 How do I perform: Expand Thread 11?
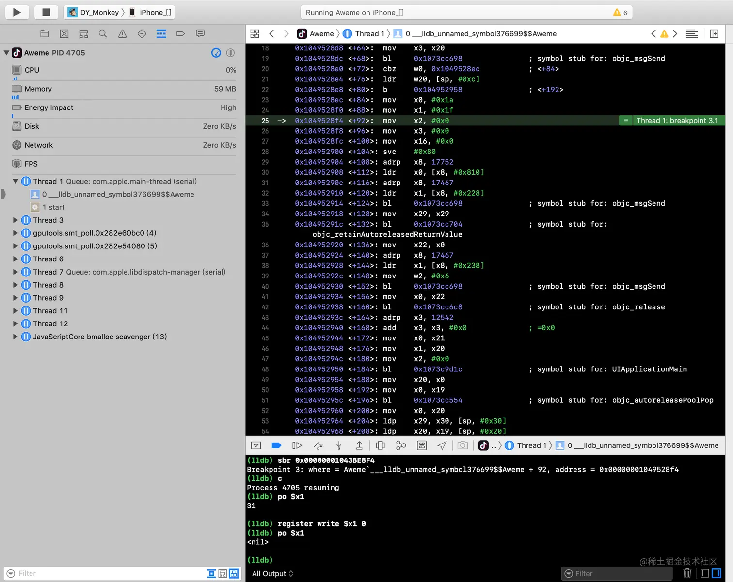click(x=16, y=311)
